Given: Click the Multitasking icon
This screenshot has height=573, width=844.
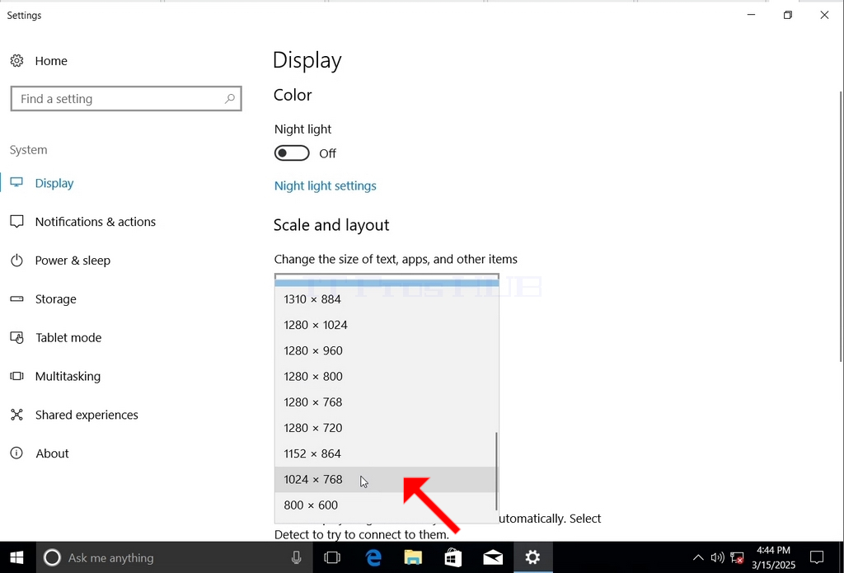Looking at the screenshot, I should [16, 376].
